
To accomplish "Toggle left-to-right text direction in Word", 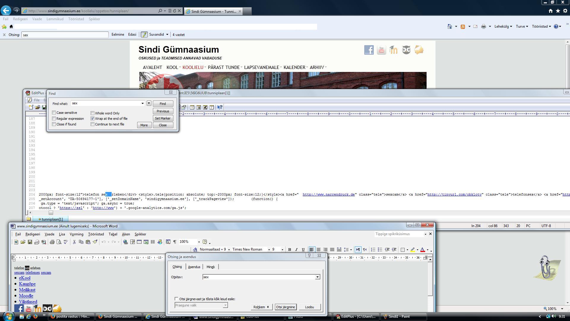I will [358, 250].
